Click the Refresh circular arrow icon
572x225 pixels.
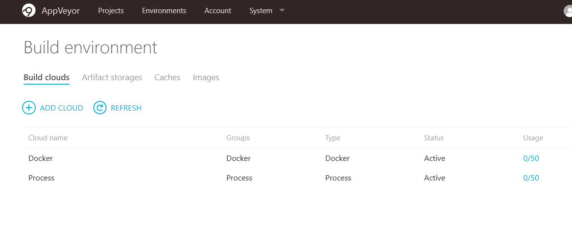(x=100, y=108)
